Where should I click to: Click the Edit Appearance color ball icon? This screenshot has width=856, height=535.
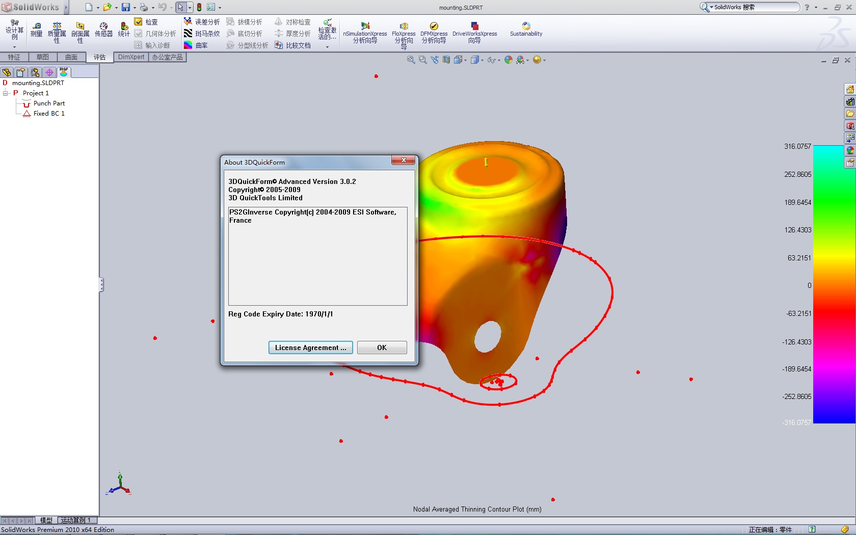pyautogui.click(x=508, y=60)
